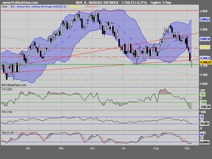Click the Stochastic value 6,8985
Image resolution: width=212 pixels, height=159 pixels.
tap(204, 142)
